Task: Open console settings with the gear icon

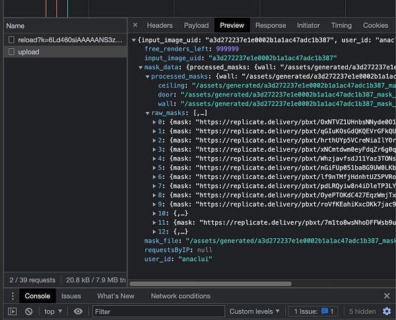Action: coord(387,311)
